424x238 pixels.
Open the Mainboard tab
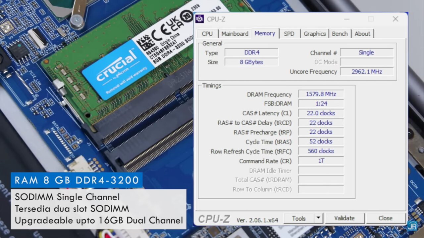tap(235, 34)
